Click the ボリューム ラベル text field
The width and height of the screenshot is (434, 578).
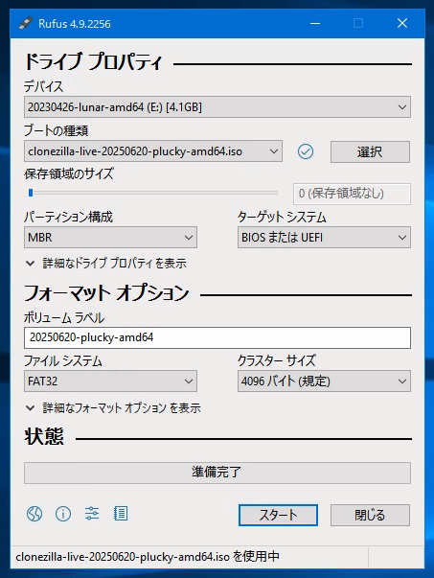(x=217, y=337)
